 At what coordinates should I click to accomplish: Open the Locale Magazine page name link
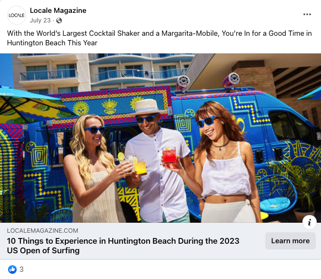(x=58, y=10)
